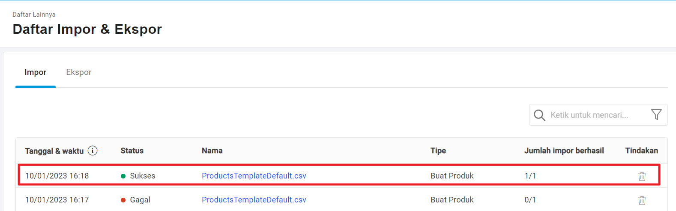Click the Jumlah impor berhasil column header

564,151
